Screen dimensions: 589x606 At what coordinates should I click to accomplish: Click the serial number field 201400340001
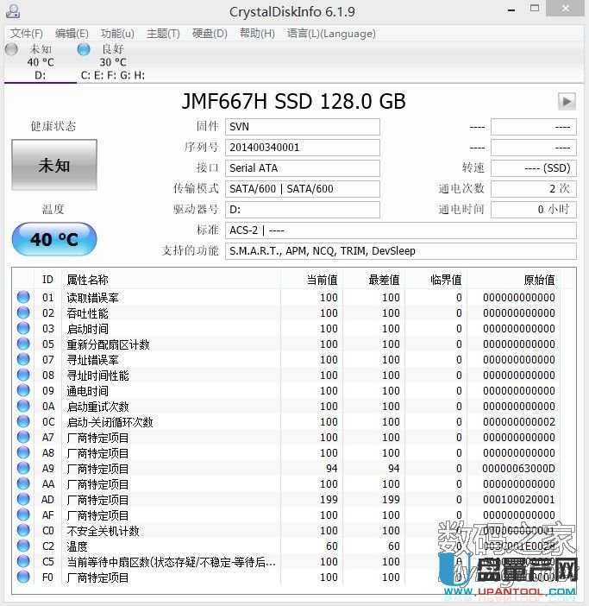point(302,148)
